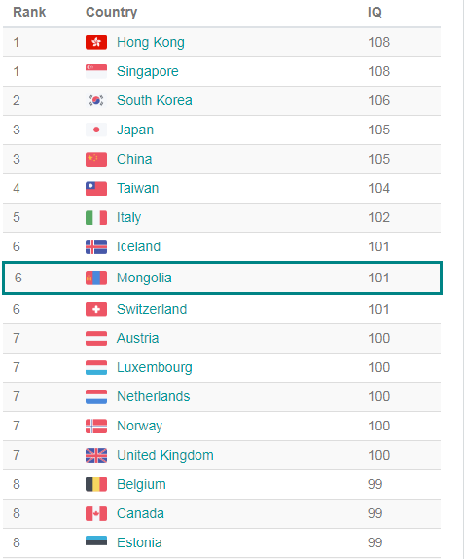Viewport: 464px width, 559px height.
Task: Click the South Korea flag icon
Action: [x=96, y=101]
